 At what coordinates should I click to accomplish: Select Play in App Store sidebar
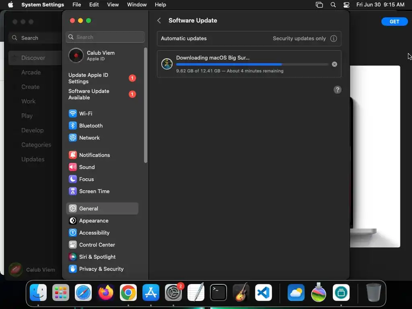[x=27, y=115]
